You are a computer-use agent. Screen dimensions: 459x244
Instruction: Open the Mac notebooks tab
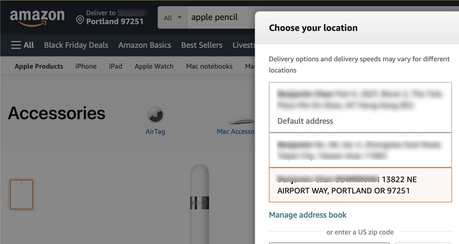209,66
